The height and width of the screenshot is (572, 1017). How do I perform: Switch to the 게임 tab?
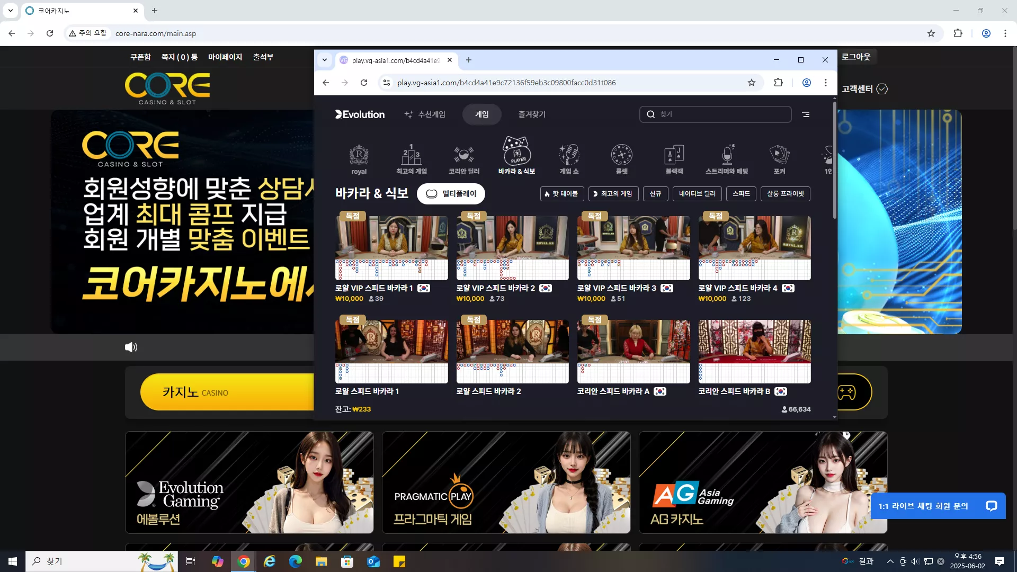[481, 114]
